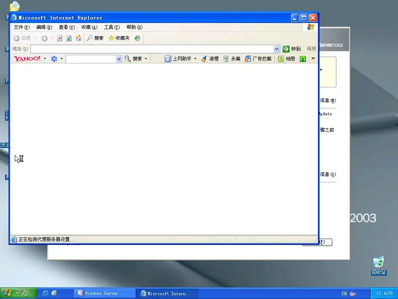The height and width of the screenshot is (299, 398).
Task: Click Microsoft Intern... taskbar button
Action: point(167,294)
